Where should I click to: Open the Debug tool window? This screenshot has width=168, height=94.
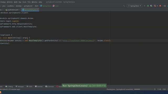pos(9,86)
